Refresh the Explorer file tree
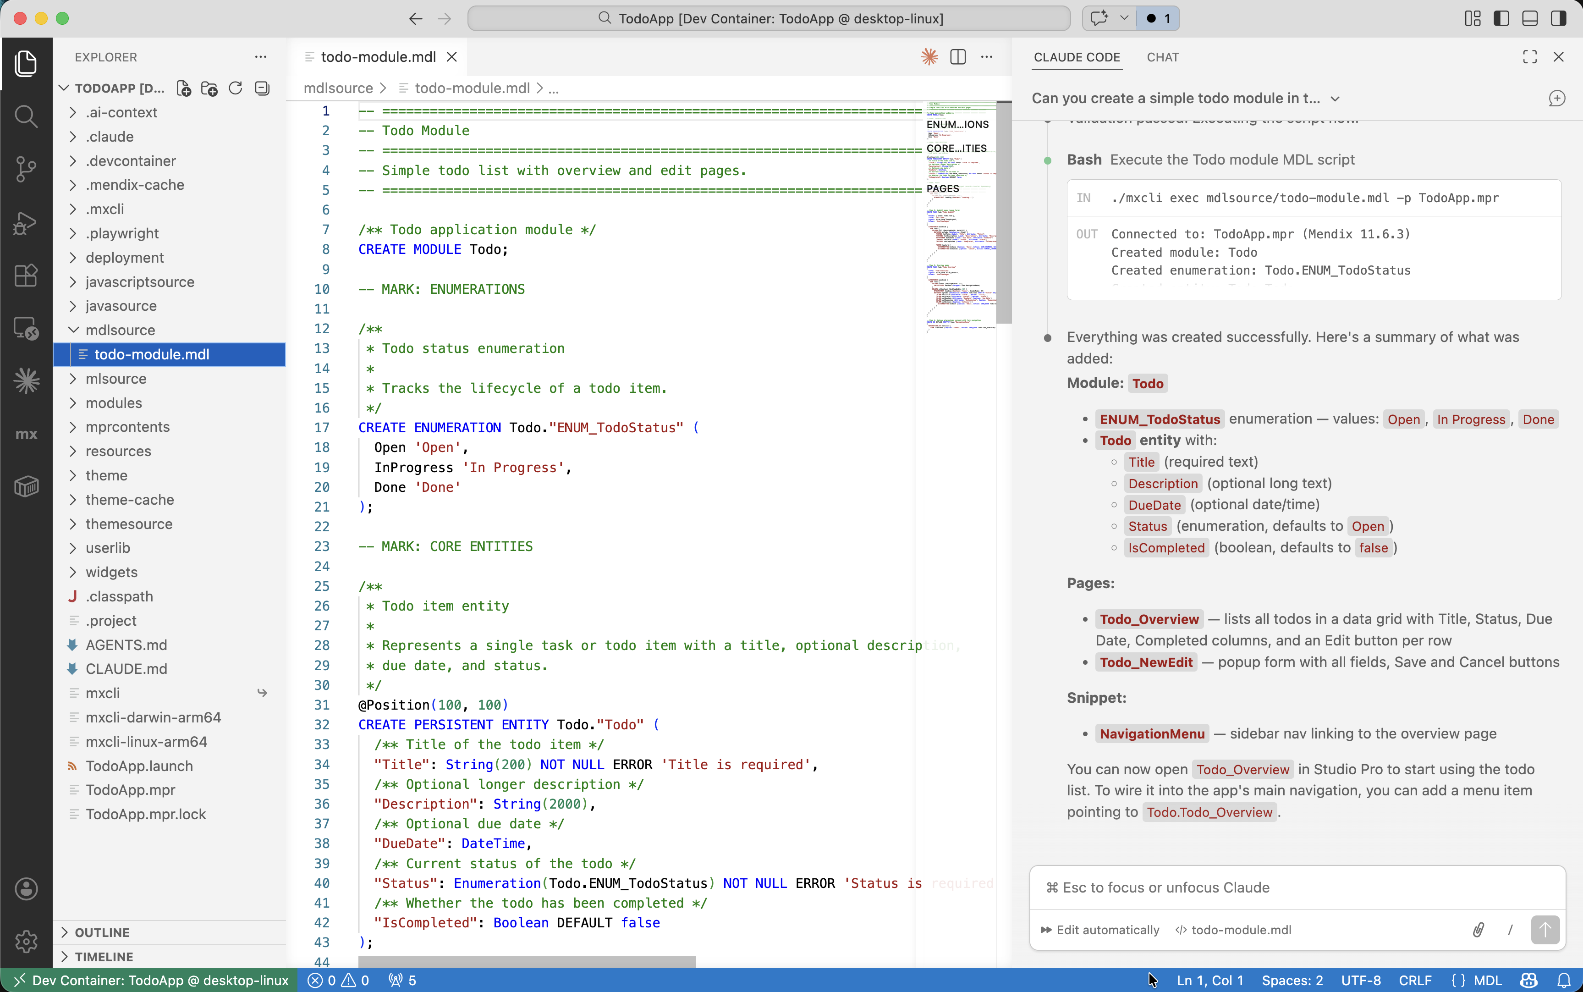This screenshot has width=1583, height=992. tap(236, 88)
